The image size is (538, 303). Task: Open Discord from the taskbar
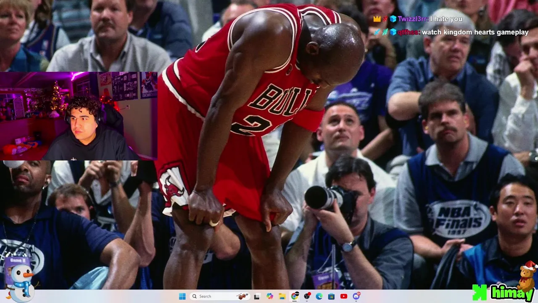coord(356,296)
